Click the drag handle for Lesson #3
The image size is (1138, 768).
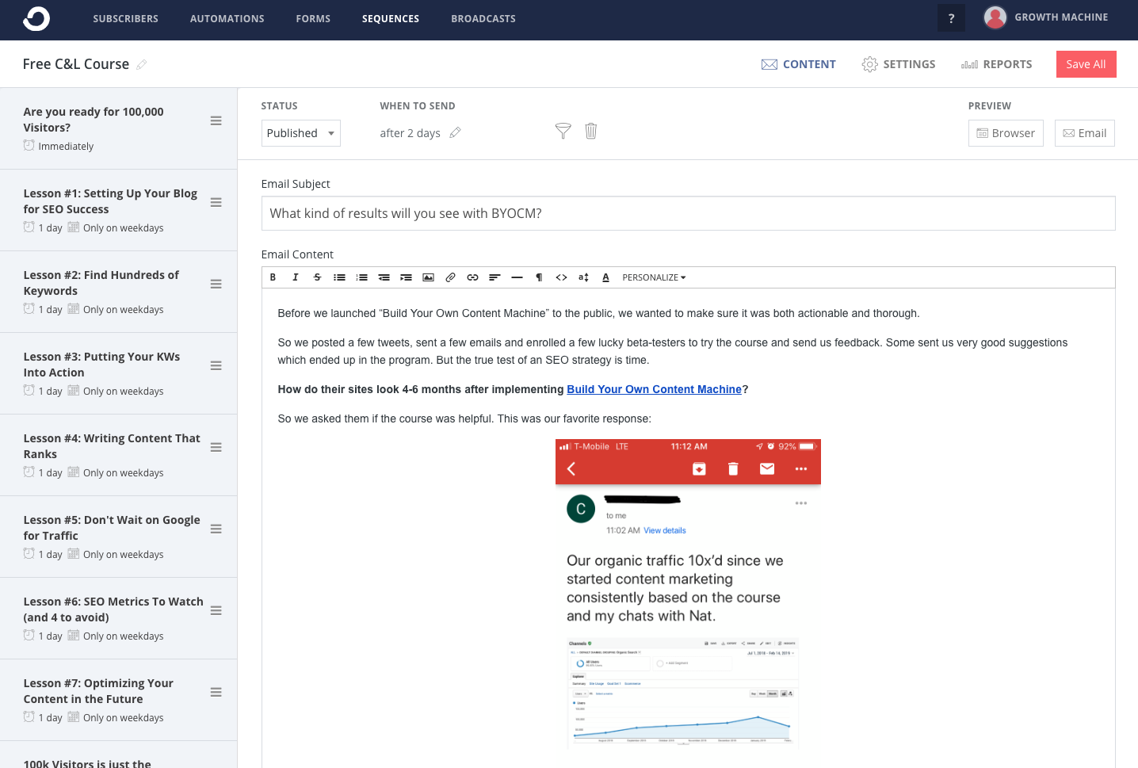pos(216,365)
